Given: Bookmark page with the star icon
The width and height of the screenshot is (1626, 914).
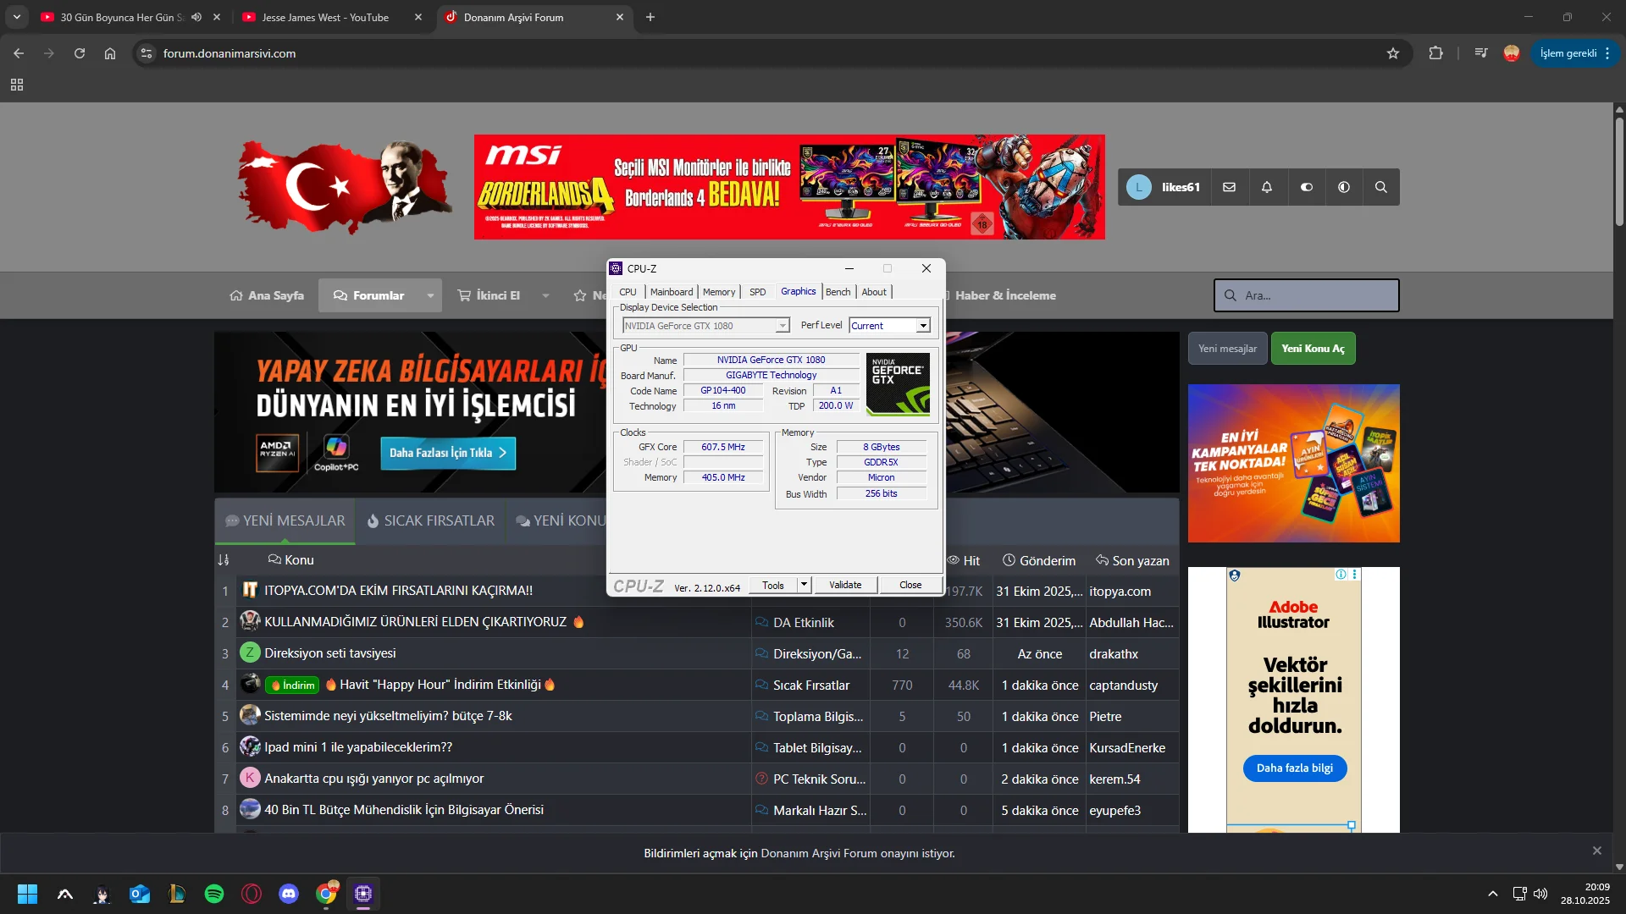Looking at the screenshot, I should click(1393, 53).
